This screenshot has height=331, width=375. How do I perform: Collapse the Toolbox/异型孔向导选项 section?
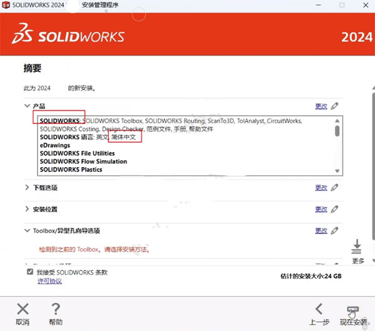coord(27,231)
